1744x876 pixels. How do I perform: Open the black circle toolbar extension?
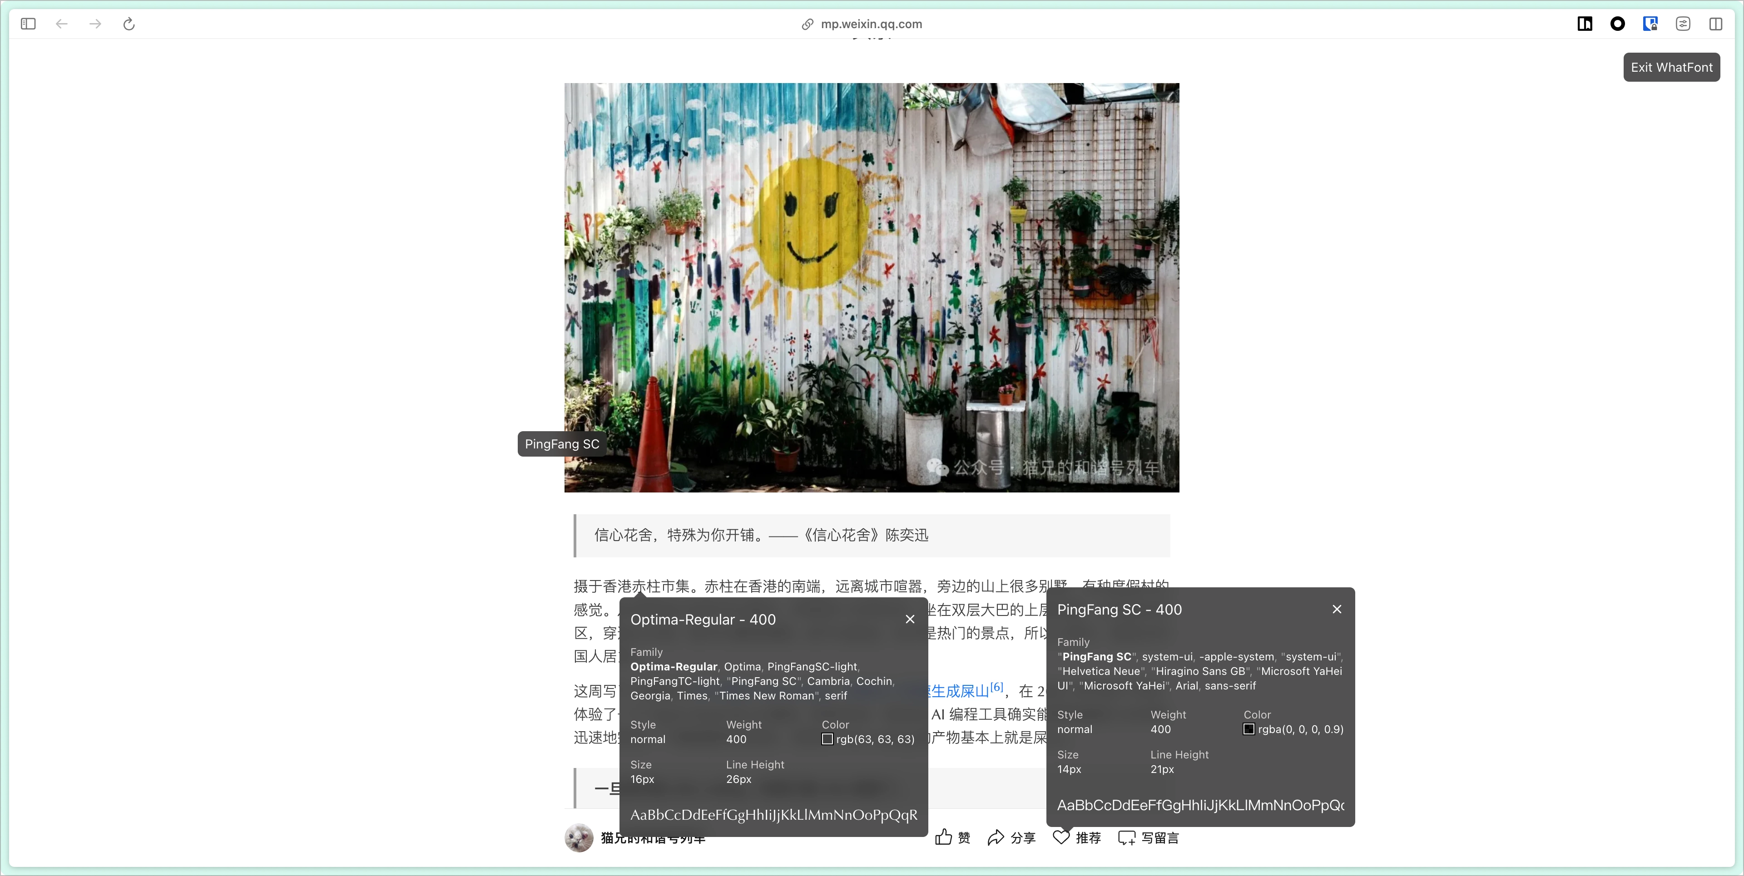[x=1617, y=24]
